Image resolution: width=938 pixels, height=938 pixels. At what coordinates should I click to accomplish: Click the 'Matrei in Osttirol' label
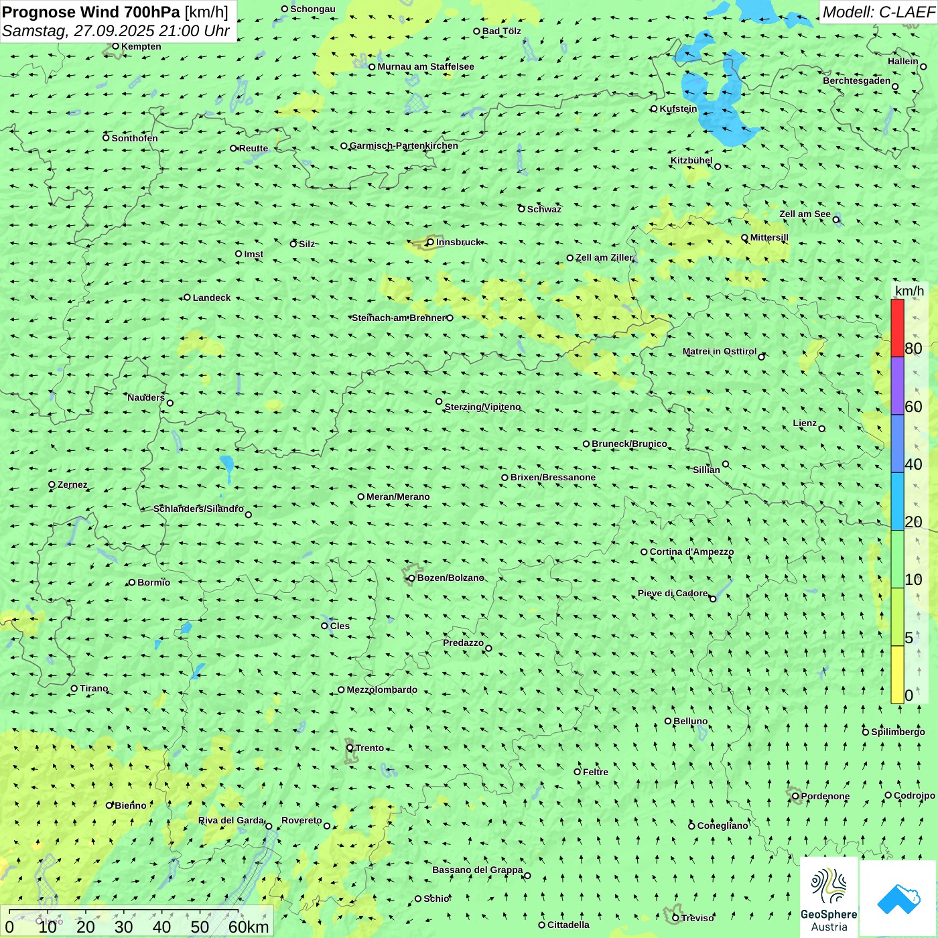[x=720, y=351]
